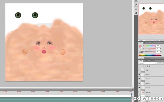Click the 03:00f mark on timeline ruler
The width and height of the screenshot is (164, 102).
tap(33, 92)
